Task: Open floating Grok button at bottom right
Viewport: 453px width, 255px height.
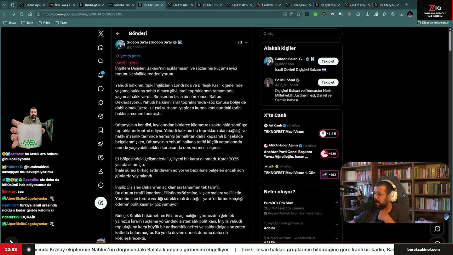Action: [437, 229]
